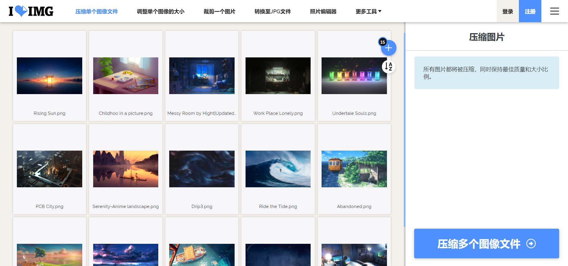Select the Serenity-Anime landscape.png thumbnail
The height and width of the screenshot is (266, 568).
click(126, 169)
